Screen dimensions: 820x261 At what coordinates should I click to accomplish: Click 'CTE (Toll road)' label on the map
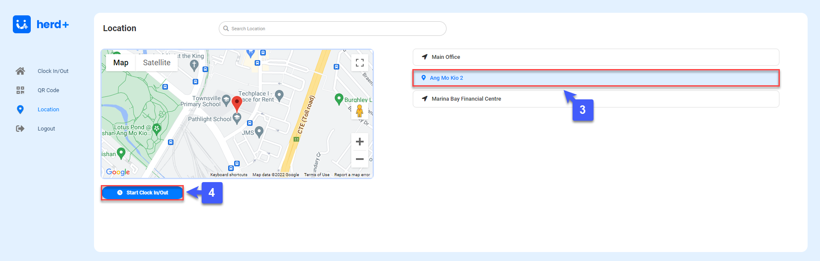click(x=306, y=114)
